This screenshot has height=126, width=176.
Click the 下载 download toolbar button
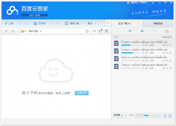coord(23,23)
